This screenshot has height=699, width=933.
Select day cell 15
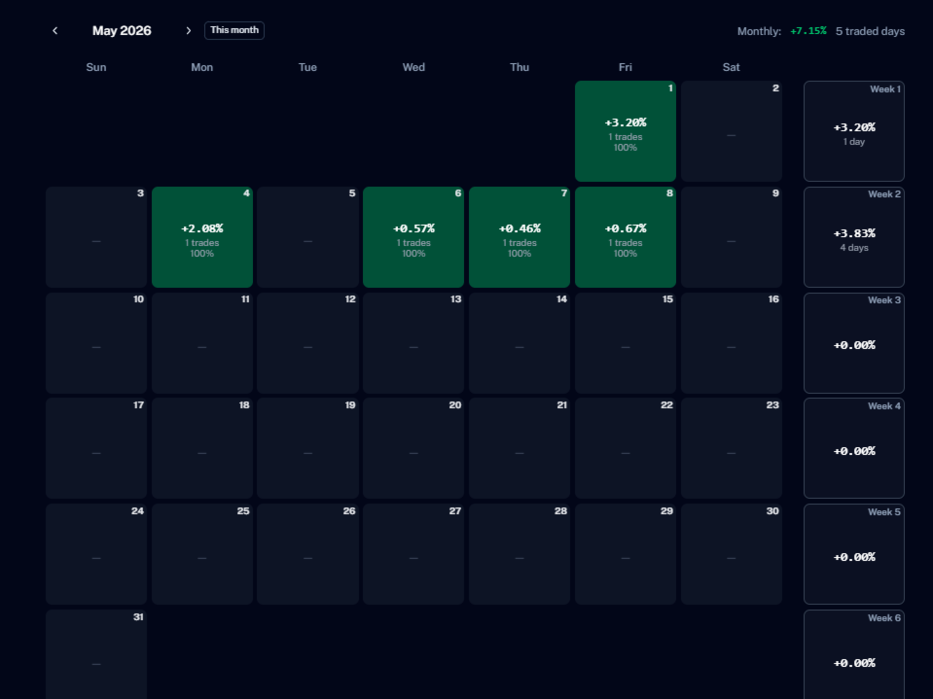[x=626, y=343]
